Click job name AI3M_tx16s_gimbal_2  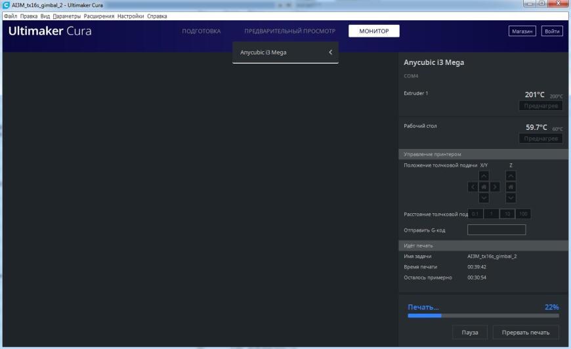[492, 257]
